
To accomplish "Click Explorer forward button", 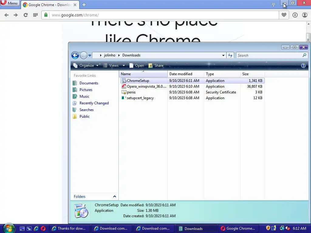I will [x=84, y=55].
